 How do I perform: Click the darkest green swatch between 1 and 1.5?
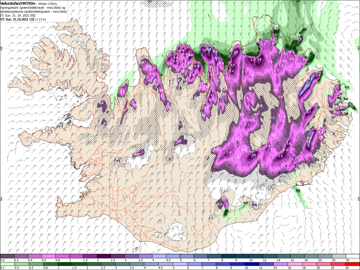tap(65, 264)
